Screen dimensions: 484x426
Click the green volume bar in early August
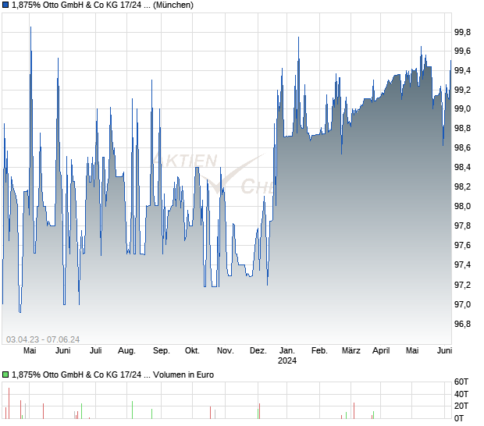(x=133, y=410)
